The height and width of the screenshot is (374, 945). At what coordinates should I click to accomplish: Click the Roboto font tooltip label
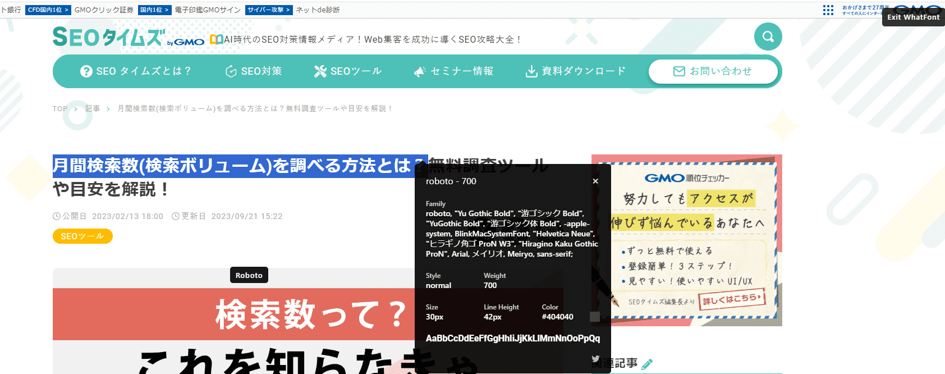[249, 275]
